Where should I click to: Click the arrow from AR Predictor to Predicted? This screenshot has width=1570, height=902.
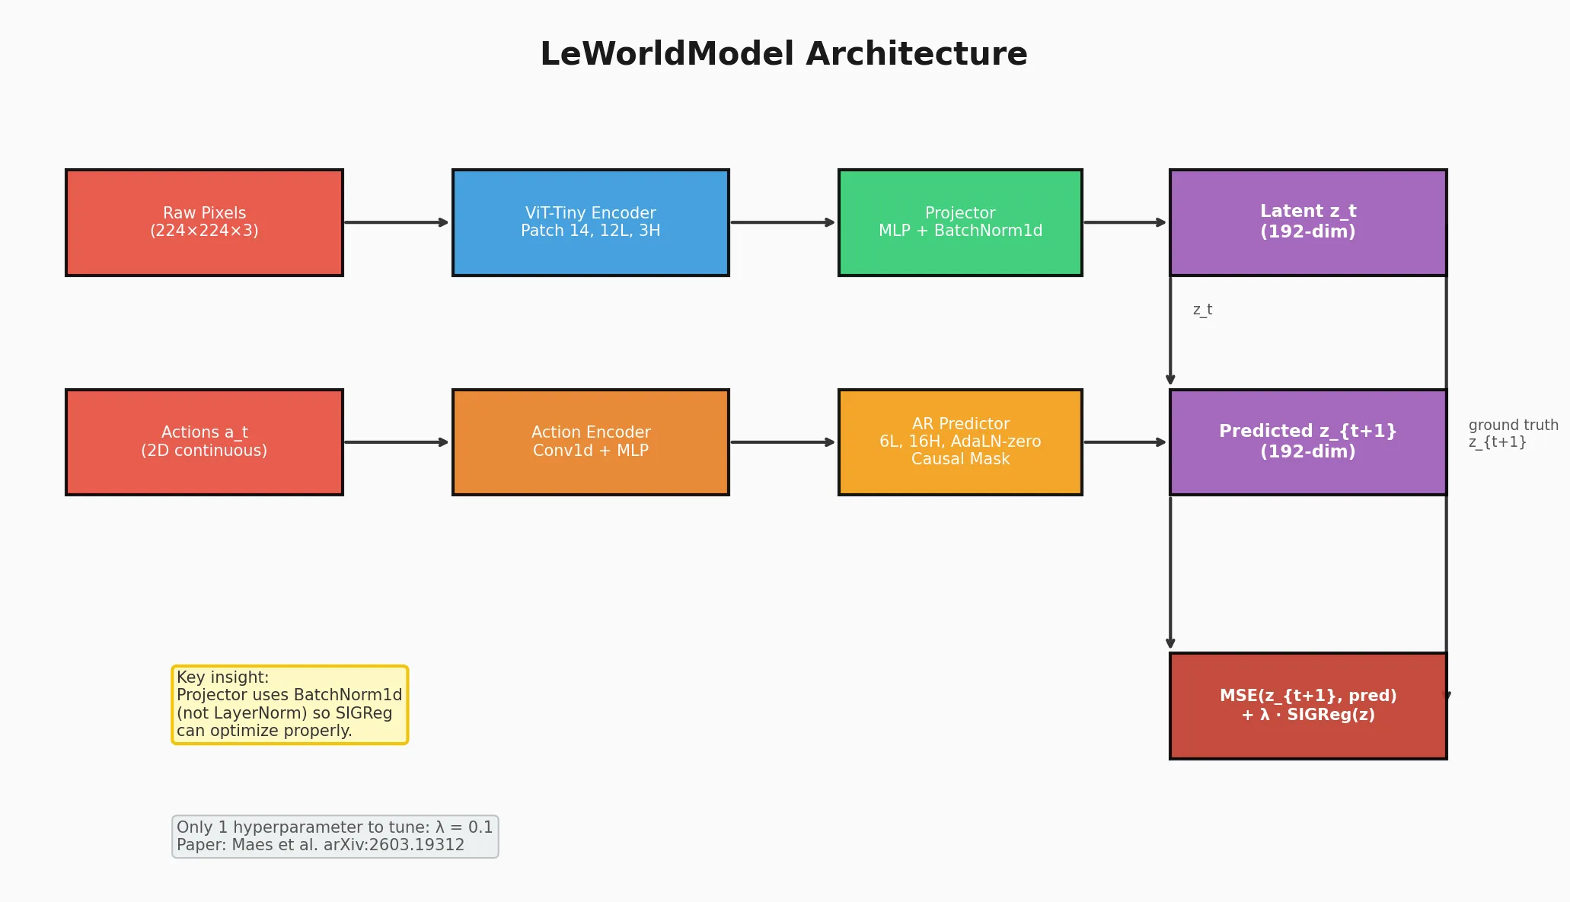click(1125, 442)
